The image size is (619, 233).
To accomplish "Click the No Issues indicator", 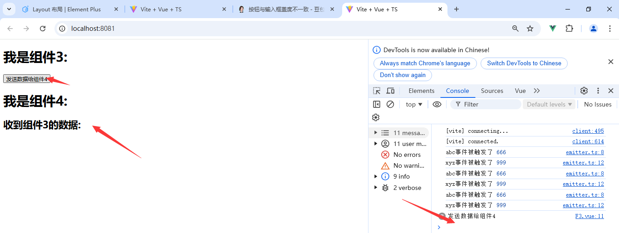I will 598,104.
